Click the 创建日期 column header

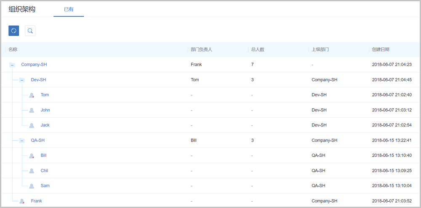[381, 50]
